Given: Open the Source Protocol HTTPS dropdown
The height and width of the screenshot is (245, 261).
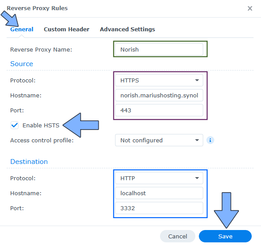Looking at the screenshot, I should (x=159, y=80).
